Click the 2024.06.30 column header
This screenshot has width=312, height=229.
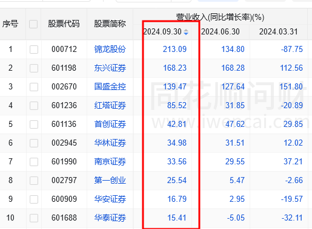pos(221,31)
